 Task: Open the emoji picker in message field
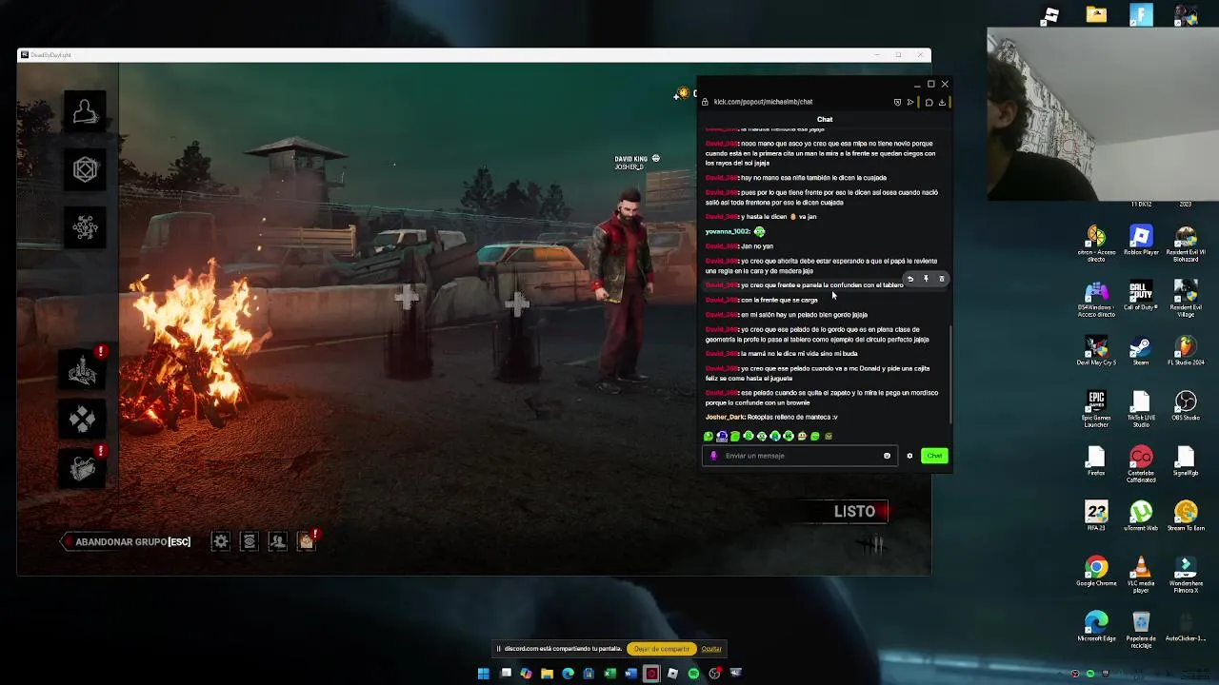click(x=887, y=456)
